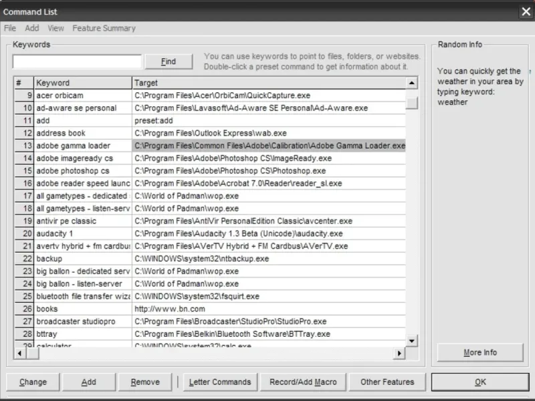
Task: Select 'big ballon - dedicated serv' keyword
Action: click(83, 271)
